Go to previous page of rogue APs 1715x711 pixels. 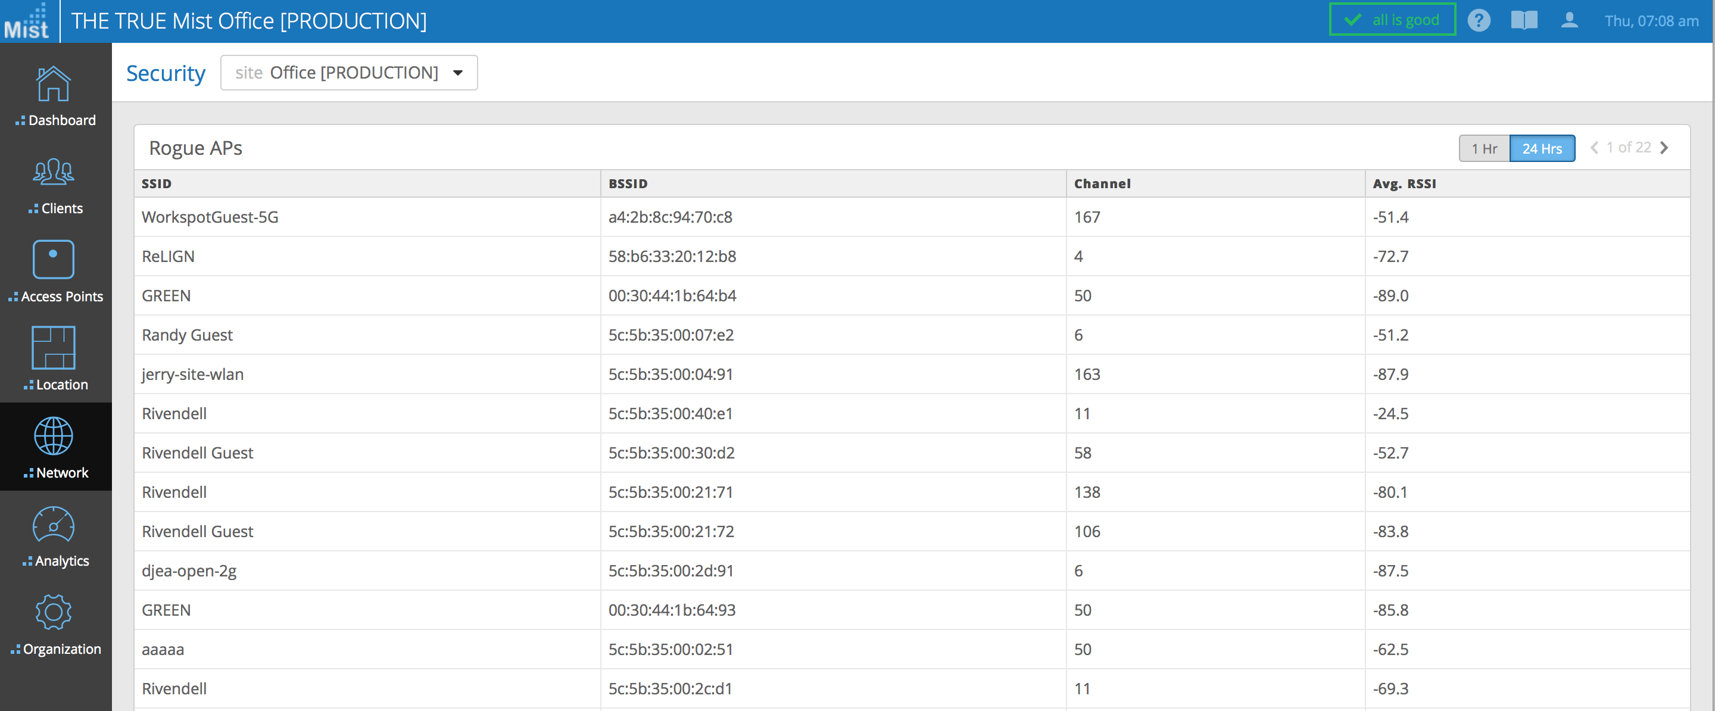click(x=1594, y=148)
